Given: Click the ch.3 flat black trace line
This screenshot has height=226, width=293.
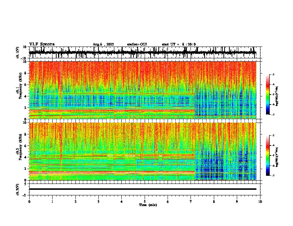Looking at the screenshot, I should [143, 189].
